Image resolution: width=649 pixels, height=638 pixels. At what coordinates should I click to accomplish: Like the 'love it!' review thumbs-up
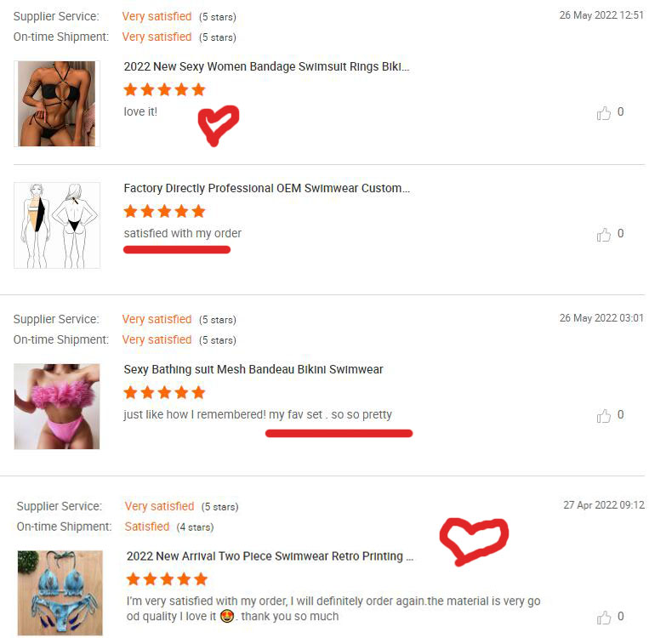pyautogui.click(x=603, y=112)
